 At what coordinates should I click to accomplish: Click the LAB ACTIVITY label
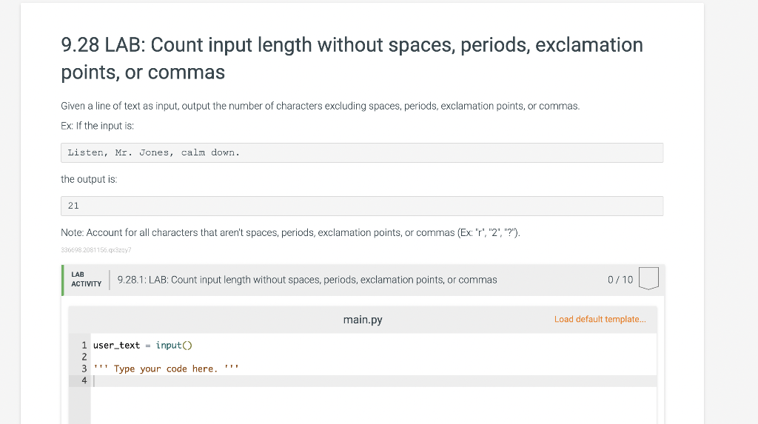click(x=86, y=279)
